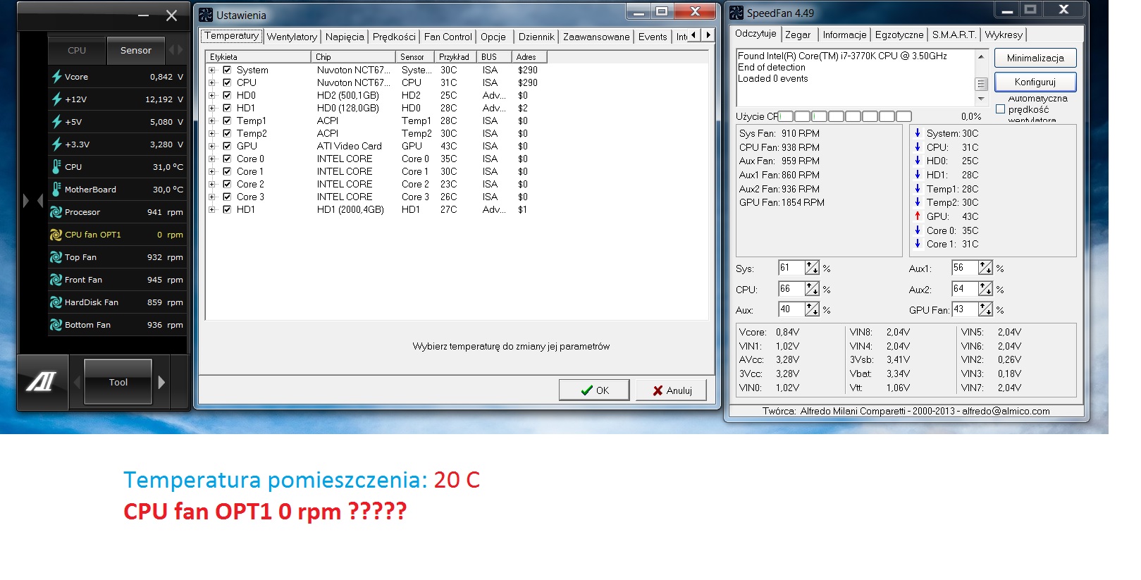Image resolution: width=1141 pixels, height=580 pixels.
Task: Click the HardDisk Fan icon
Action: tap(56, 302)
